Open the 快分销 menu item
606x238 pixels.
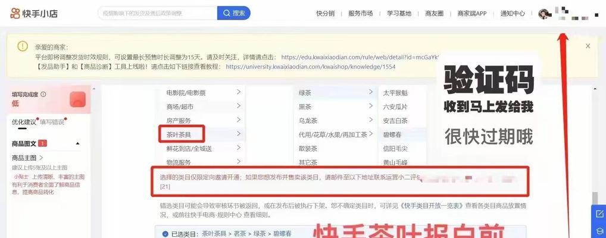click(326, 14)
